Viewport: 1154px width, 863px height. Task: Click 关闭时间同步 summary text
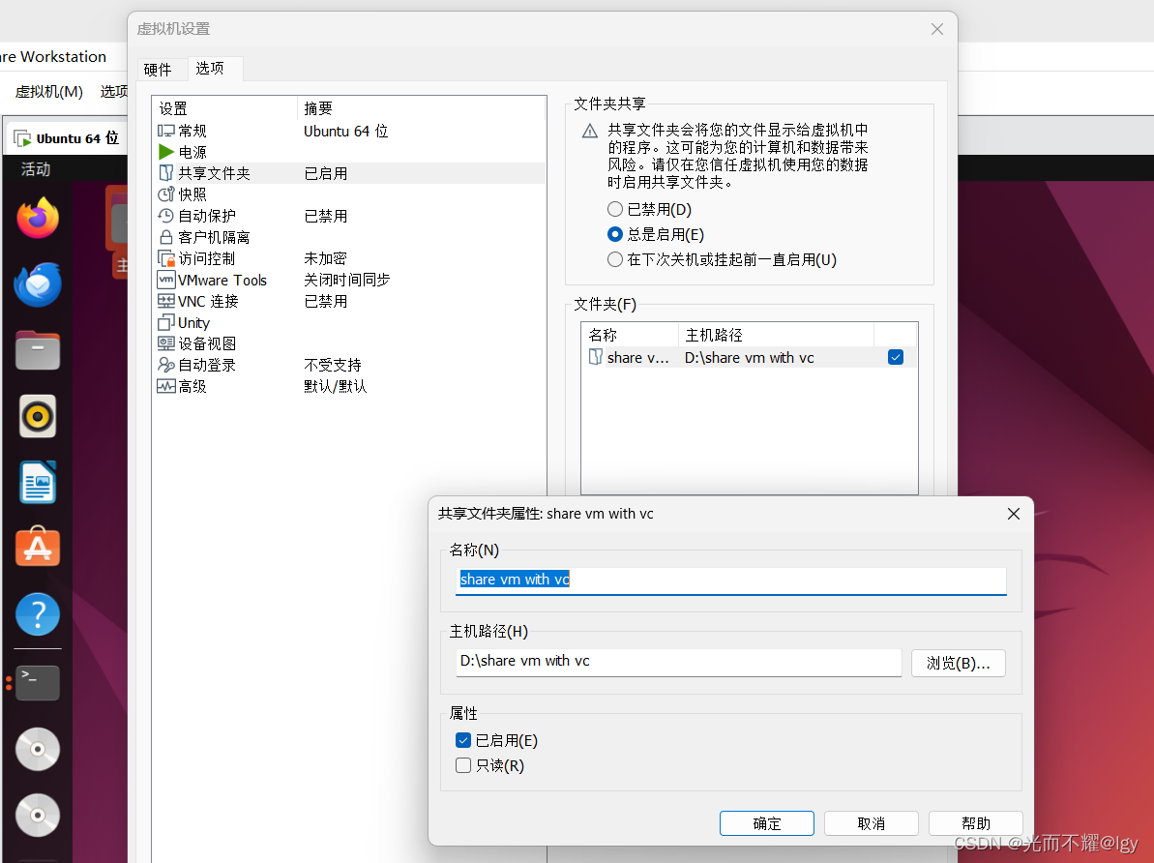(x=346, y=280)
